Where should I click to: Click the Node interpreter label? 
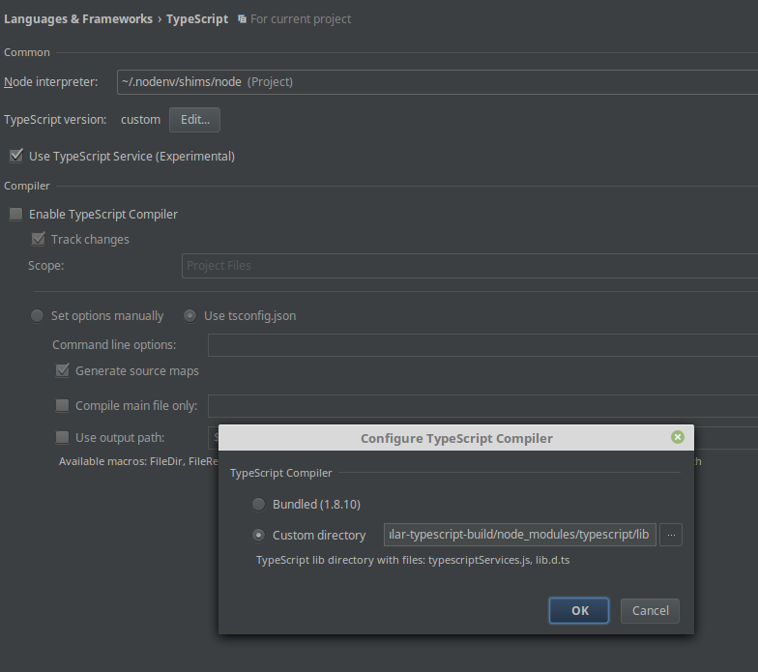tap(50, 81)
